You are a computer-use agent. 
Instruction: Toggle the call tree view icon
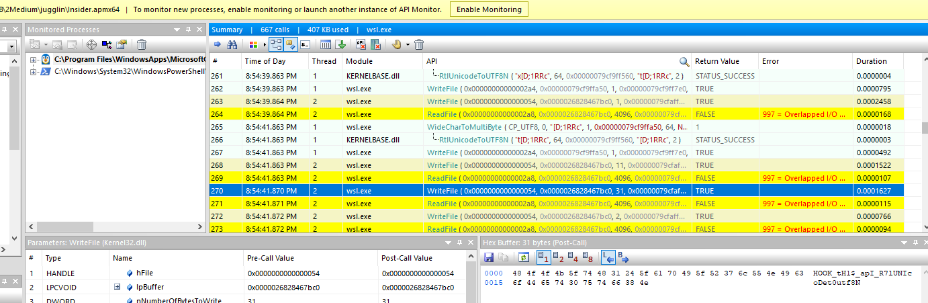click(x=276, y=44)
